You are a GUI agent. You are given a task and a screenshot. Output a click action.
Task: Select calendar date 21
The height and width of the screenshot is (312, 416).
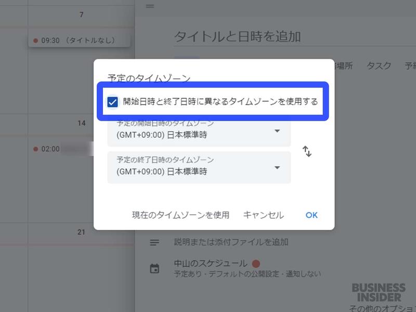81,232
